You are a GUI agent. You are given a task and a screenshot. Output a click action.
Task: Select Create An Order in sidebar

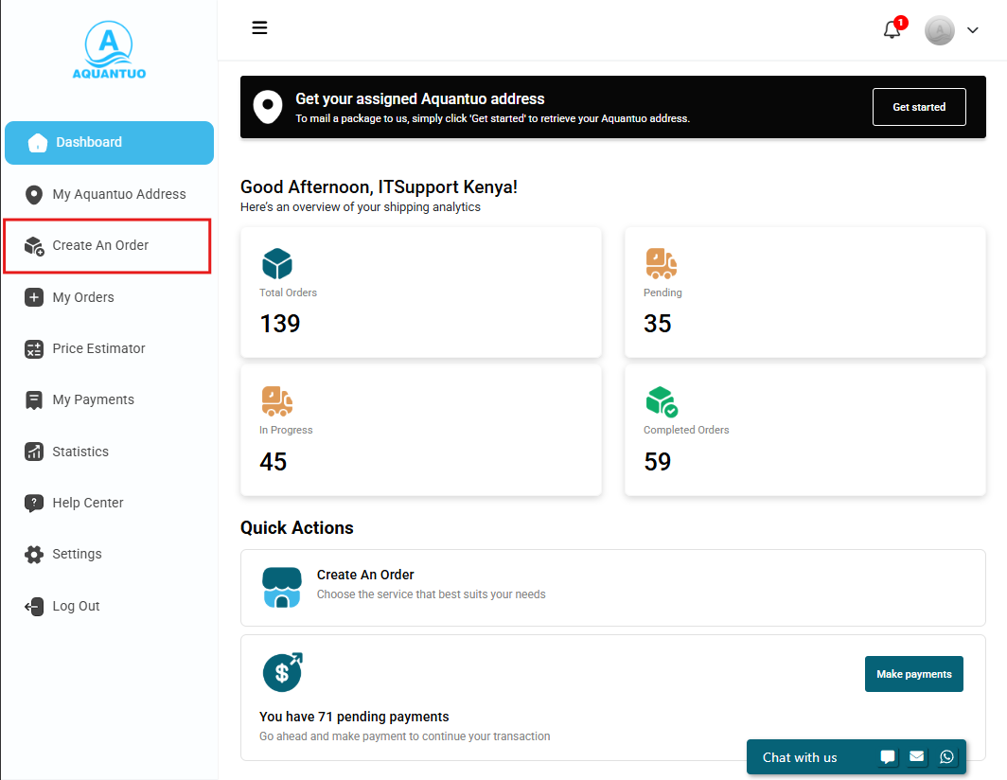coord(100,245)
